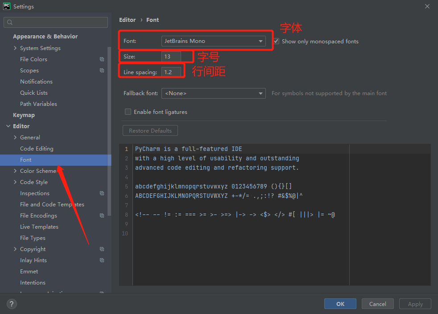Expand the Color Scheme tree node

[x=15, y=171]
